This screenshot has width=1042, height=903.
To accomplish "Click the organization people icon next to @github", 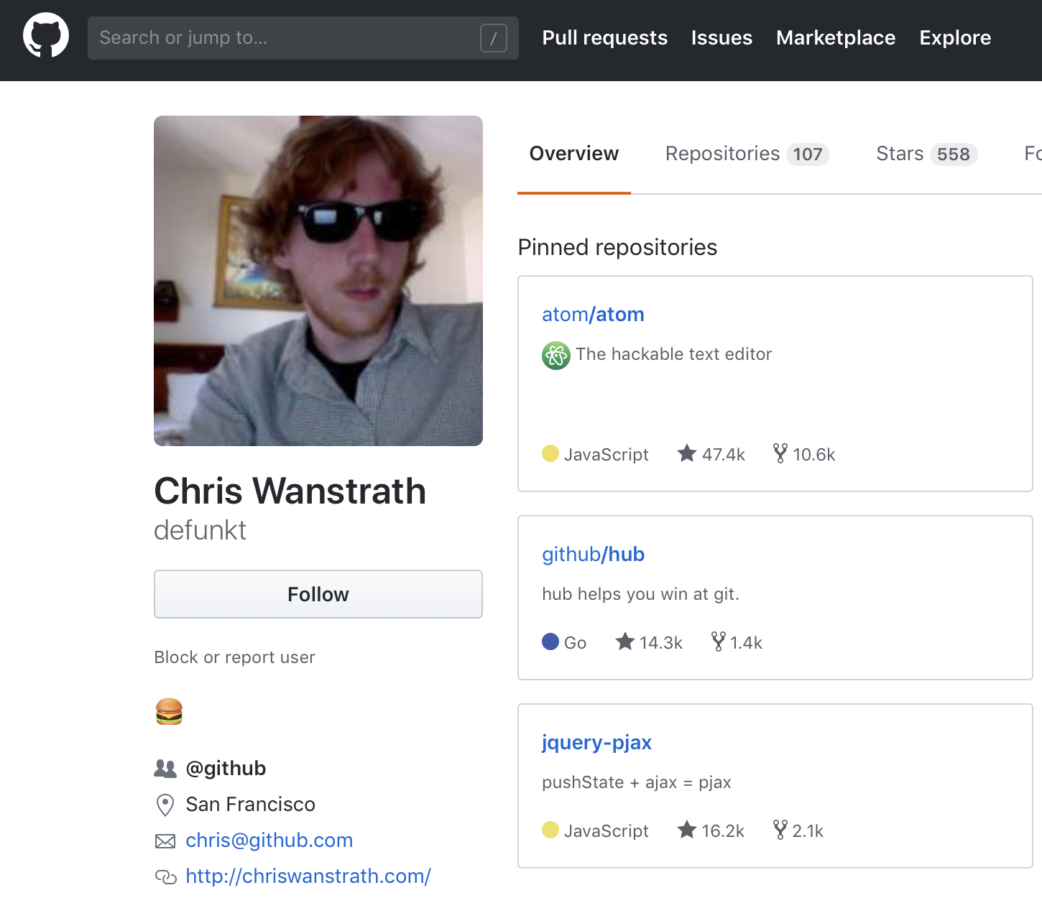I will [x=165, y=768].
